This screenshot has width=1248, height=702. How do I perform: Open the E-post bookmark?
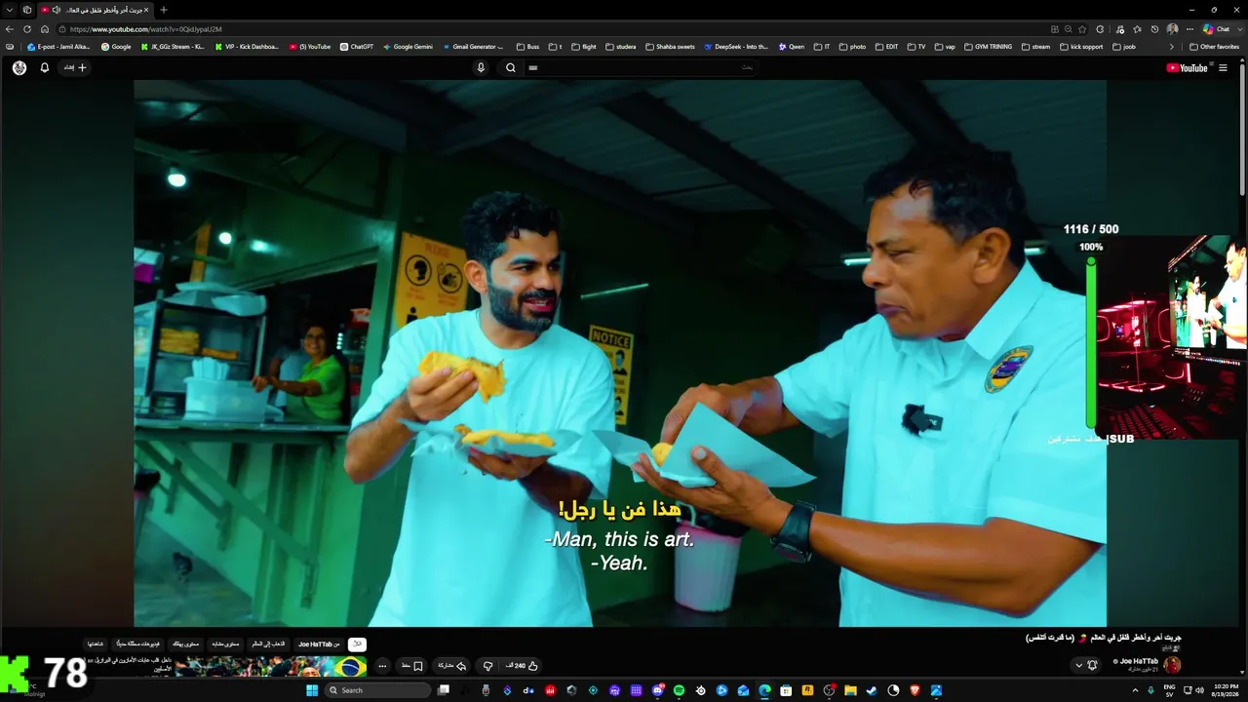click(x=59, y=47)
